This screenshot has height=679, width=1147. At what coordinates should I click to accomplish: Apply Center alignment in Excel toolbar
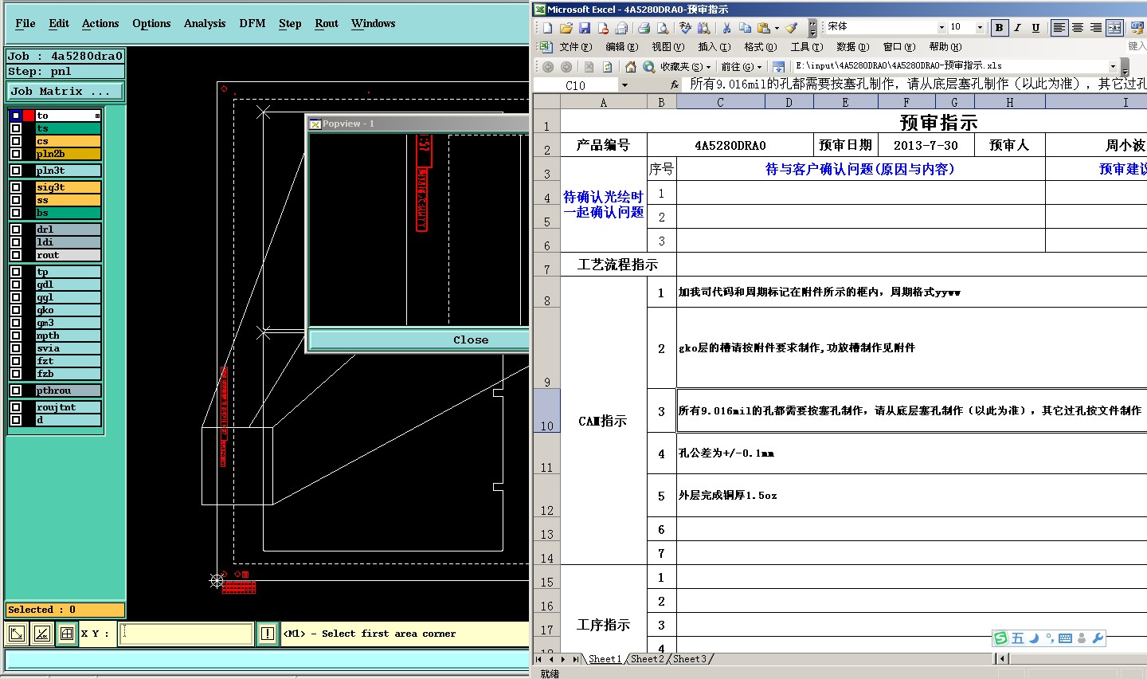(x=1077, y=28)
